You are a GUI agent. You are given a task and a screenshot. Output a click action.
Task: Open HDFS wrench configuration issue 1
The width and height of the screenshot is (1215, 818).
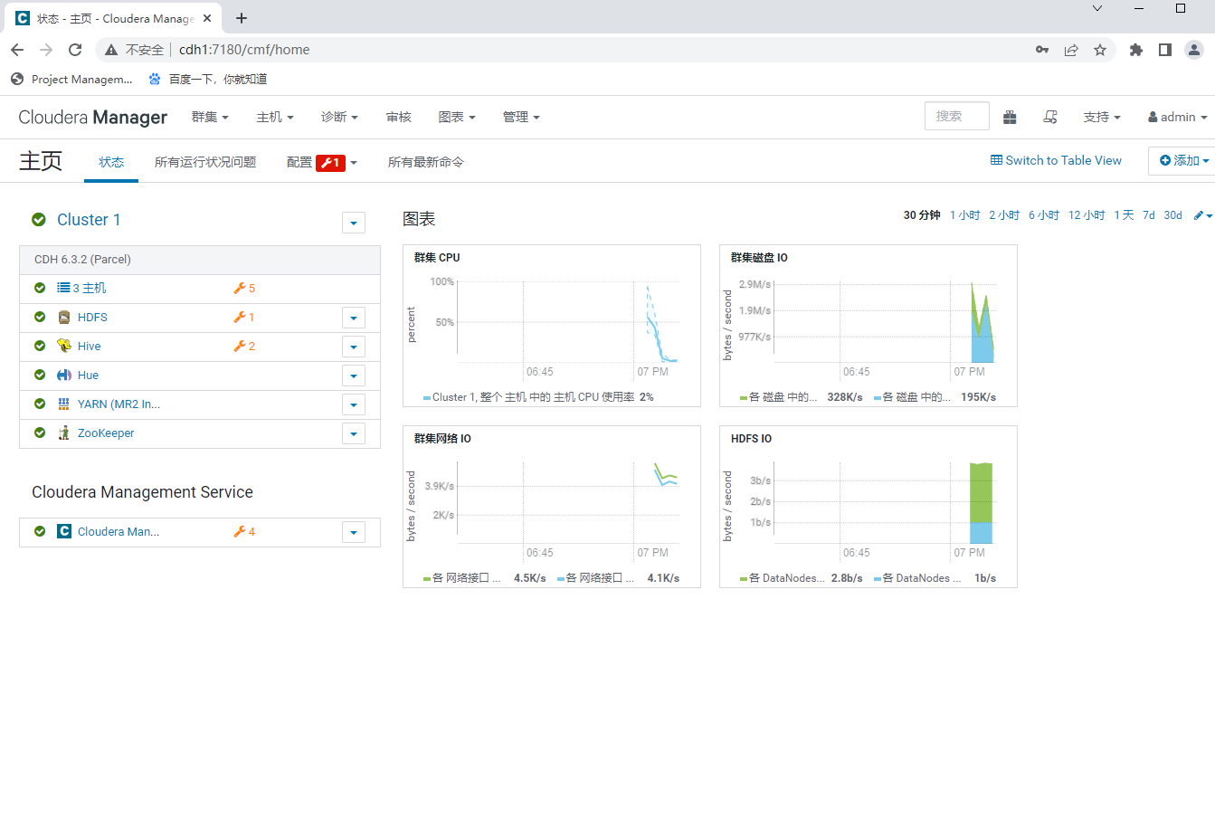[x=244, y=317]
